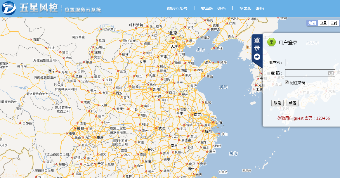Click the 合肥 label on the map
The width and height of the screenshot is (340, 178).
180,113
